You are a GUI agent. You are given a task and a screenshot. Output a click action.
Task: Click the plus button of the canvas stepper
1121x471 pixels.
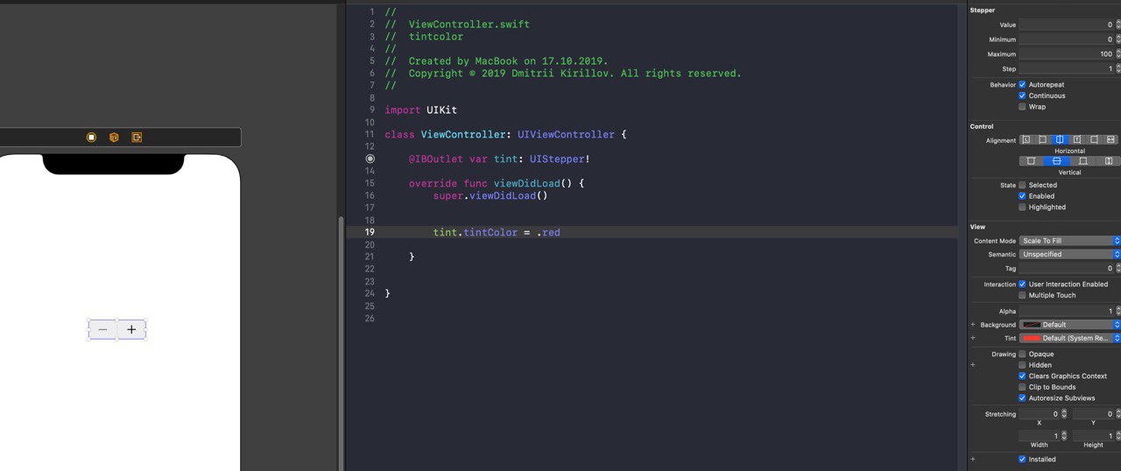pos(131,329)
